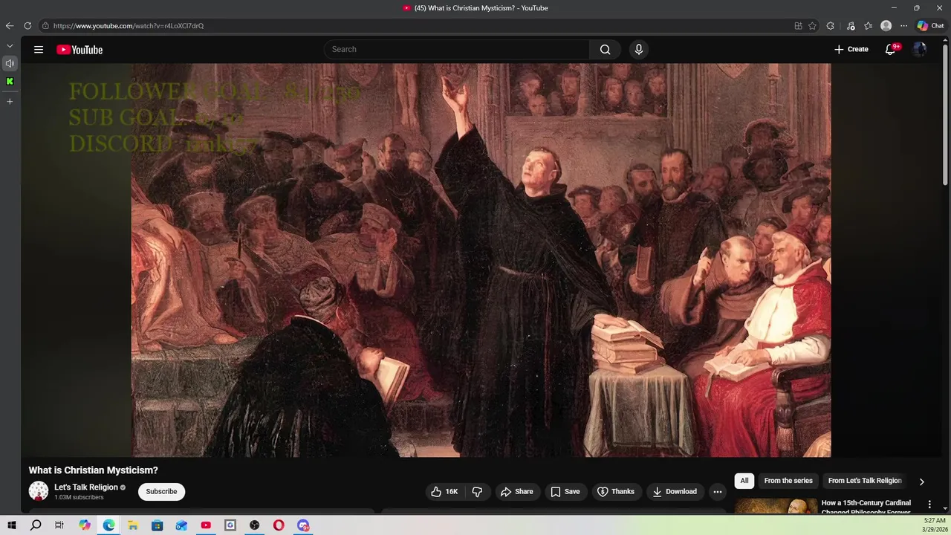Open browser extensions puzzle icon

click(x=831, y=25)
